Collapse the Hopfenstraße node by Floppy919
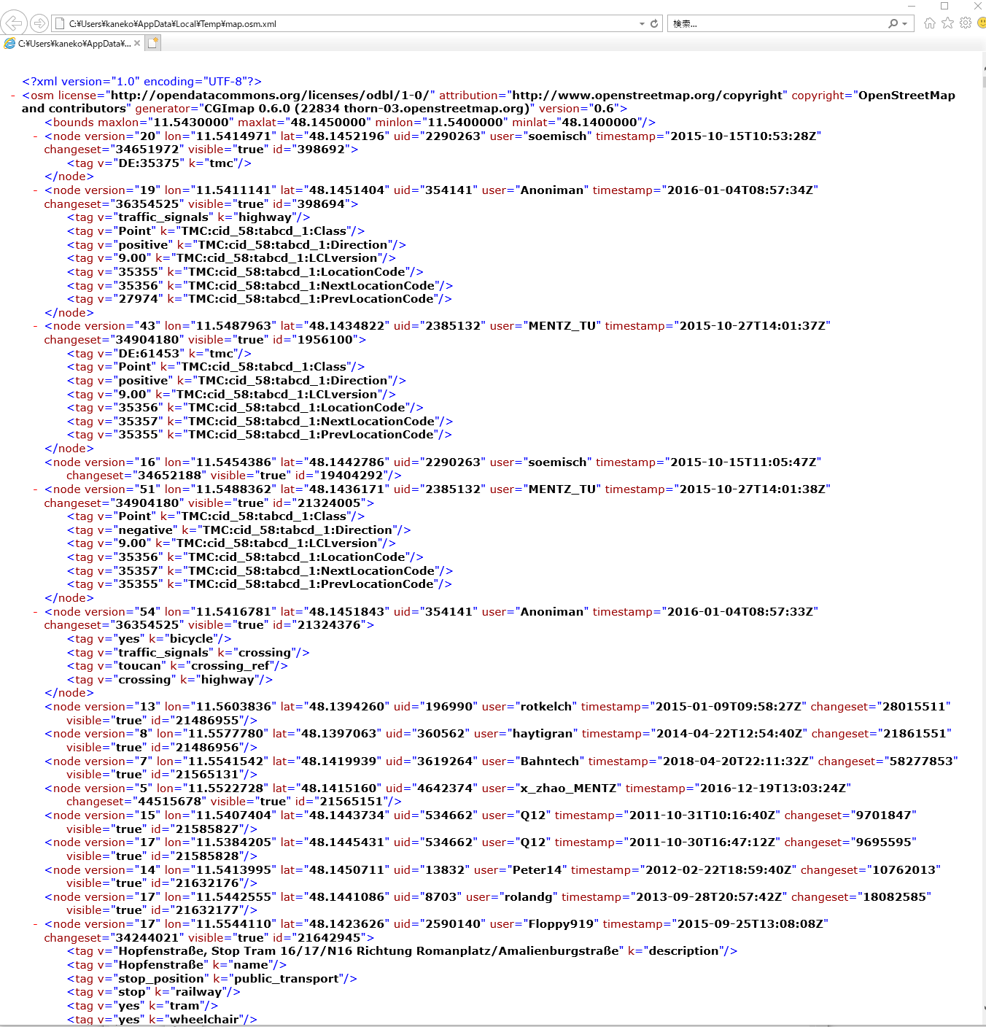 (x=36, y=924)
